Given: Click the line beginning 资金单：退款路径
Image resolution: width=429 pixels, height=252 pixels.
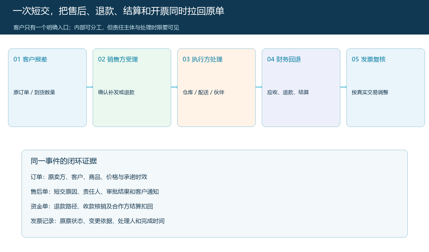Looking at the screenshot, I should 92,206.
